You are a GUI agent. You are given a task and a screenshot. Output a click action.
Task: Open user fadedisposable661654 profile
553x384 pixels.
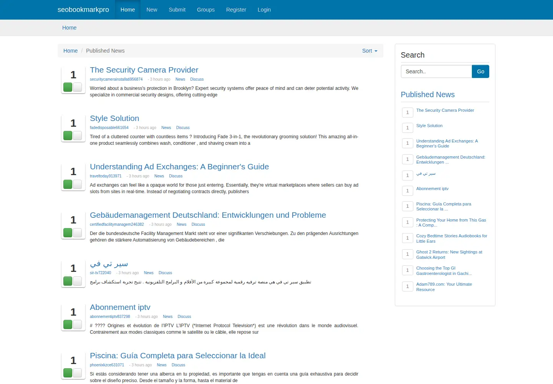[109, 128]
